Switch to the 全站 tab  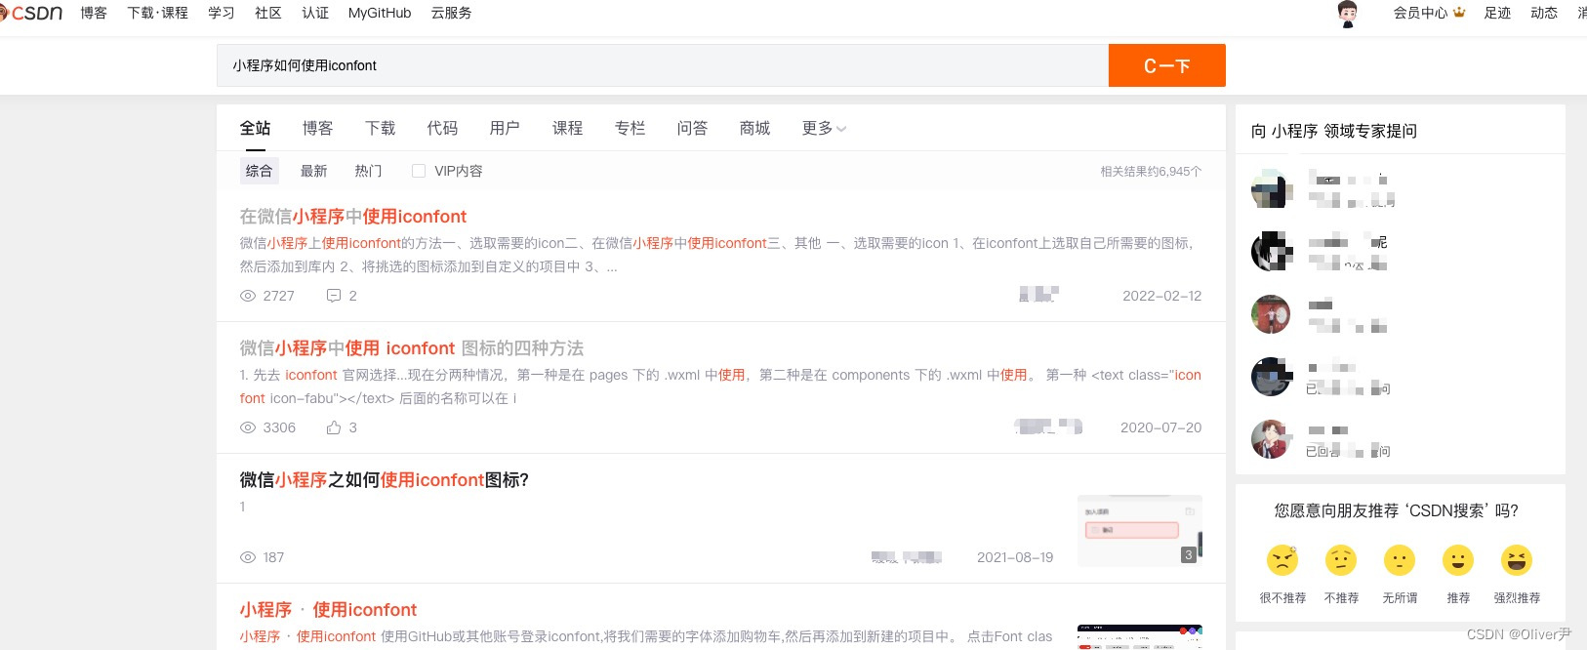256,128
